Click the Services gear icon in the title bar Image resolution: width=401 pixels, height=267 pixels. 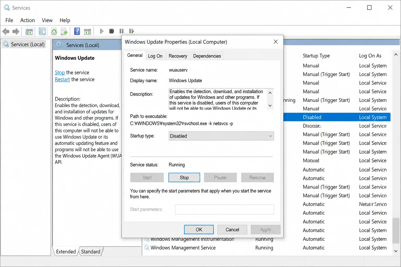7,8
